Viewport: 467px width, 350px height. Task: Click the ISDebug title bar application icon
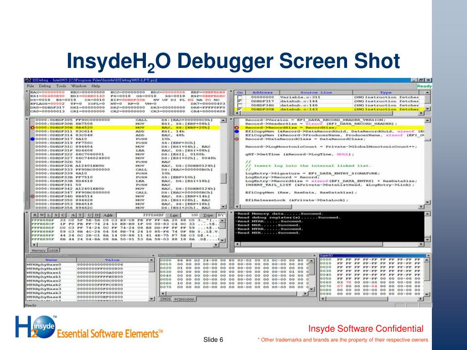point(28,80)
